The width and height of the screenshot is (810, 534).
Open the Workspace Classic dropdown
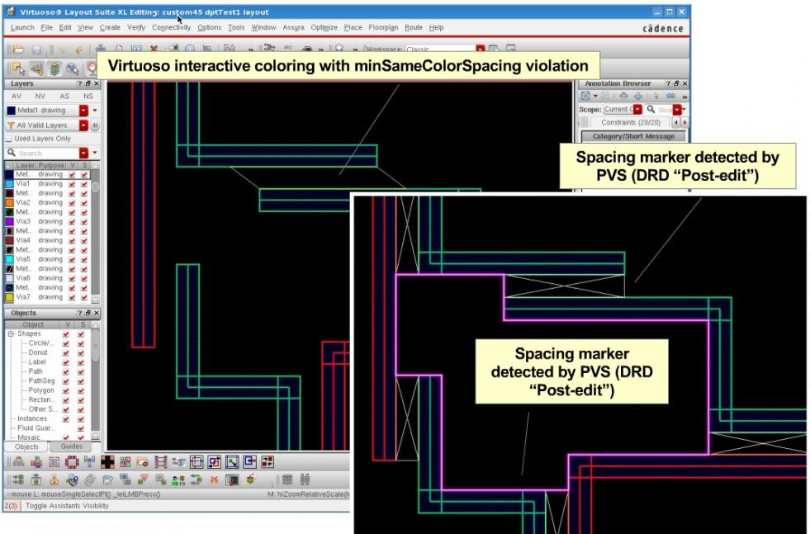coord(481,50)
